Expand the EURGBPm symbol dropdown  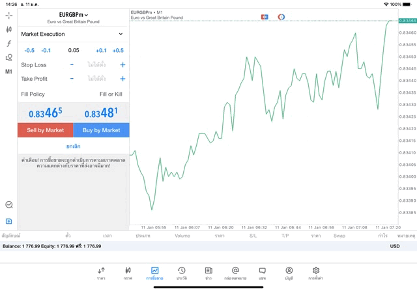coord(74,15)
